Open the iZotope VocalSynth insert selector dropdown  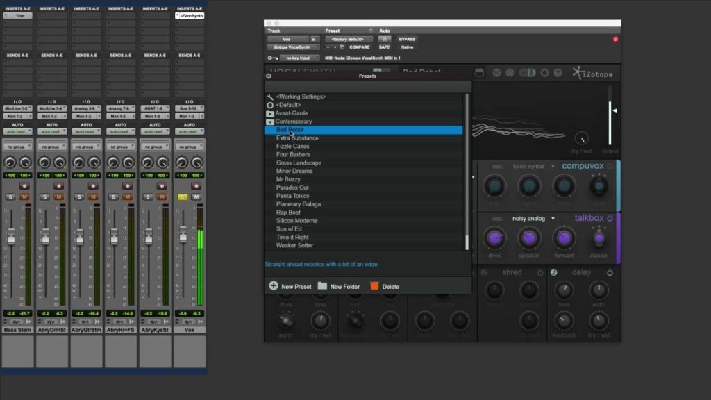tap(293, 47)
